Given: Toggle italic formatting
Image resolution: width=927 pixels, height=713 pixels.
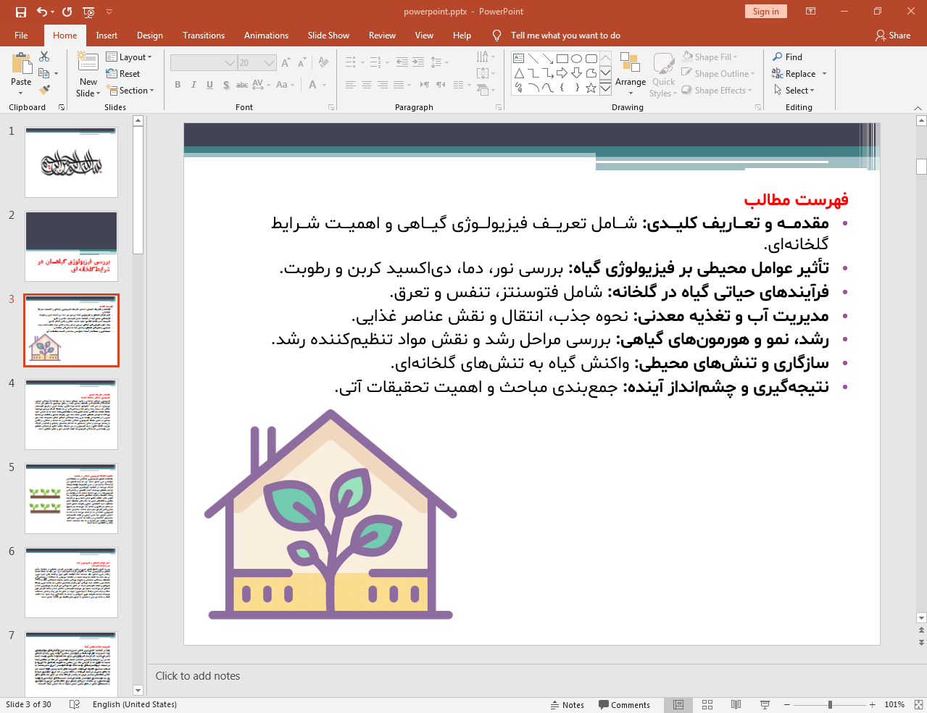Looking at the screenshot, I should (193, 85).
